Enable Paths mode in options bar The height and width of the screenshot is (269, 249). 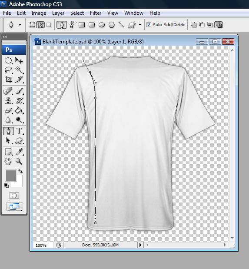click(x=40, y=25)
